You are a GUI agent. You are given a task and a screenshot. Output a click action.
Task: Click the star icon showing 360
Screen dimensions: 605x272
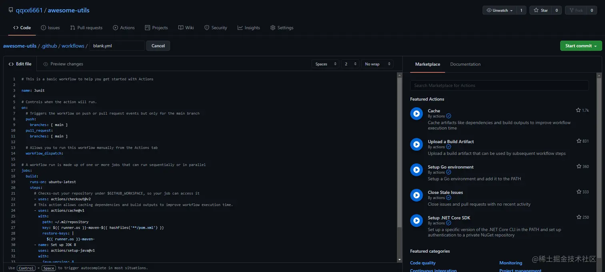(x=579, y=166)
